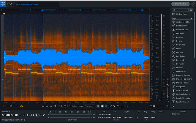The image size is (196, 123).
Task: Open Music Rebalance module
Action: point(181,94)
